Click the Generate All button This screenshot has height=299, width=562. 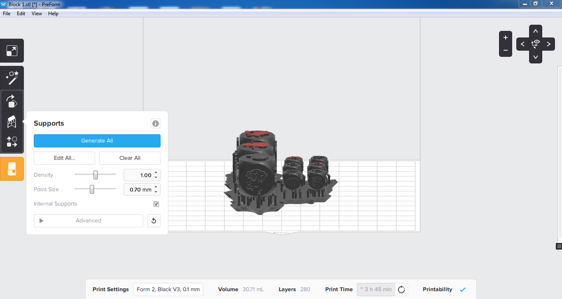point(97,141)
